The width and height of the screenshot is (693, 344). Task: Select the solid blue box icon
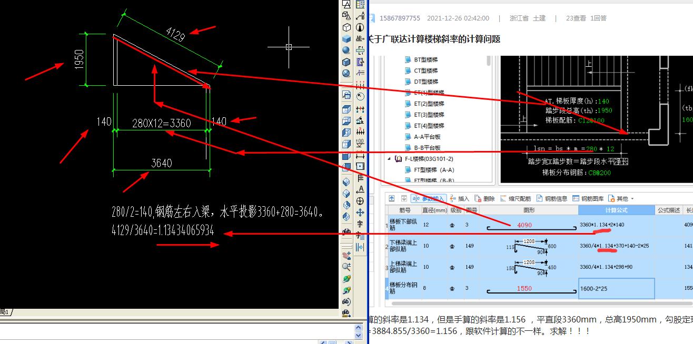click(x=346, y=38)
